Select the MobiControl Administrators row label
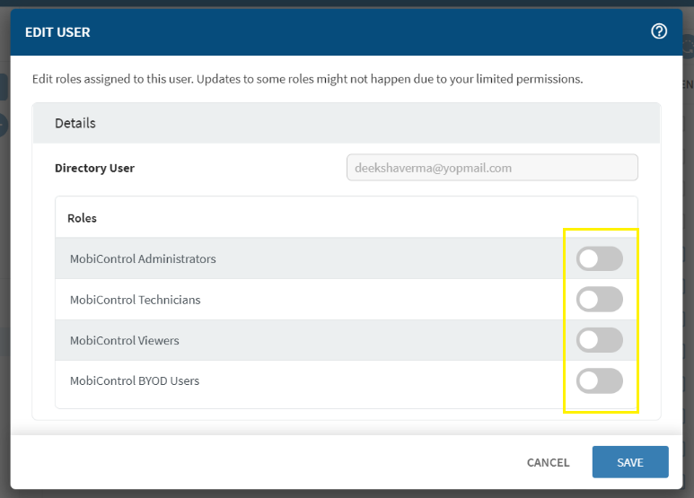694x498 pixels. coord(143,259)
